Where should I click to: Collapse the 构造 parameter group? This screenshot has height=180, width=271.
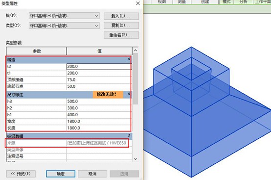[129, 59]
